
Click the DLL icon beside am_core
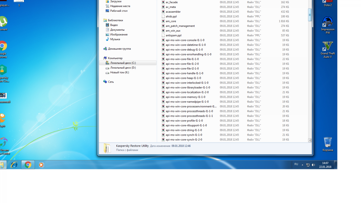tap(163, 21)
